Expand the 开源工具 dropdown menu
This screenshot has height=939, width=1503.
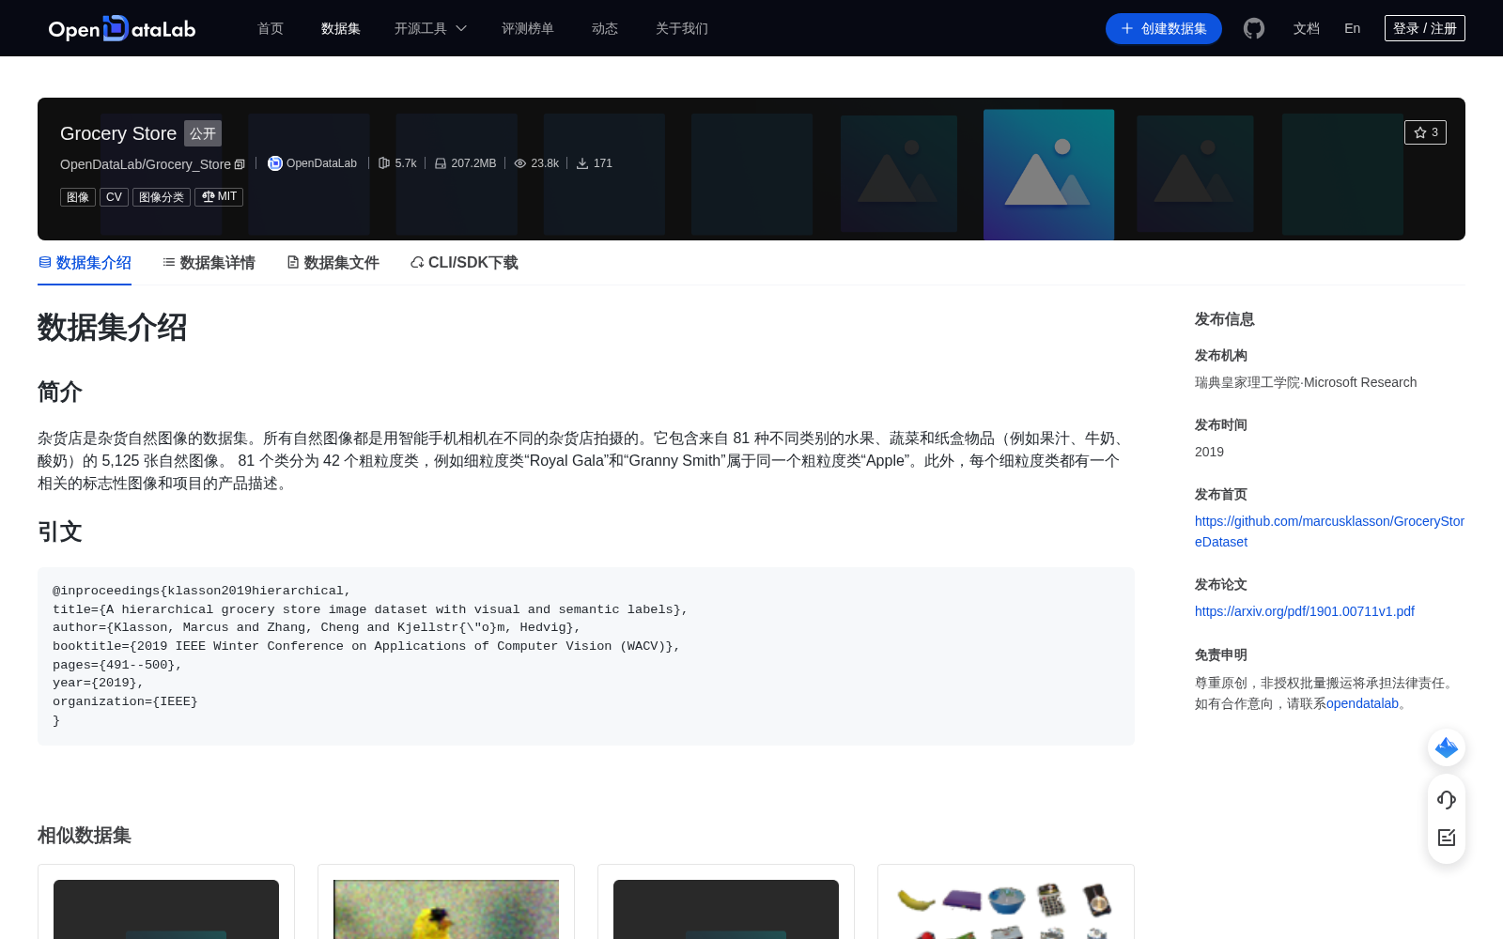430,28
